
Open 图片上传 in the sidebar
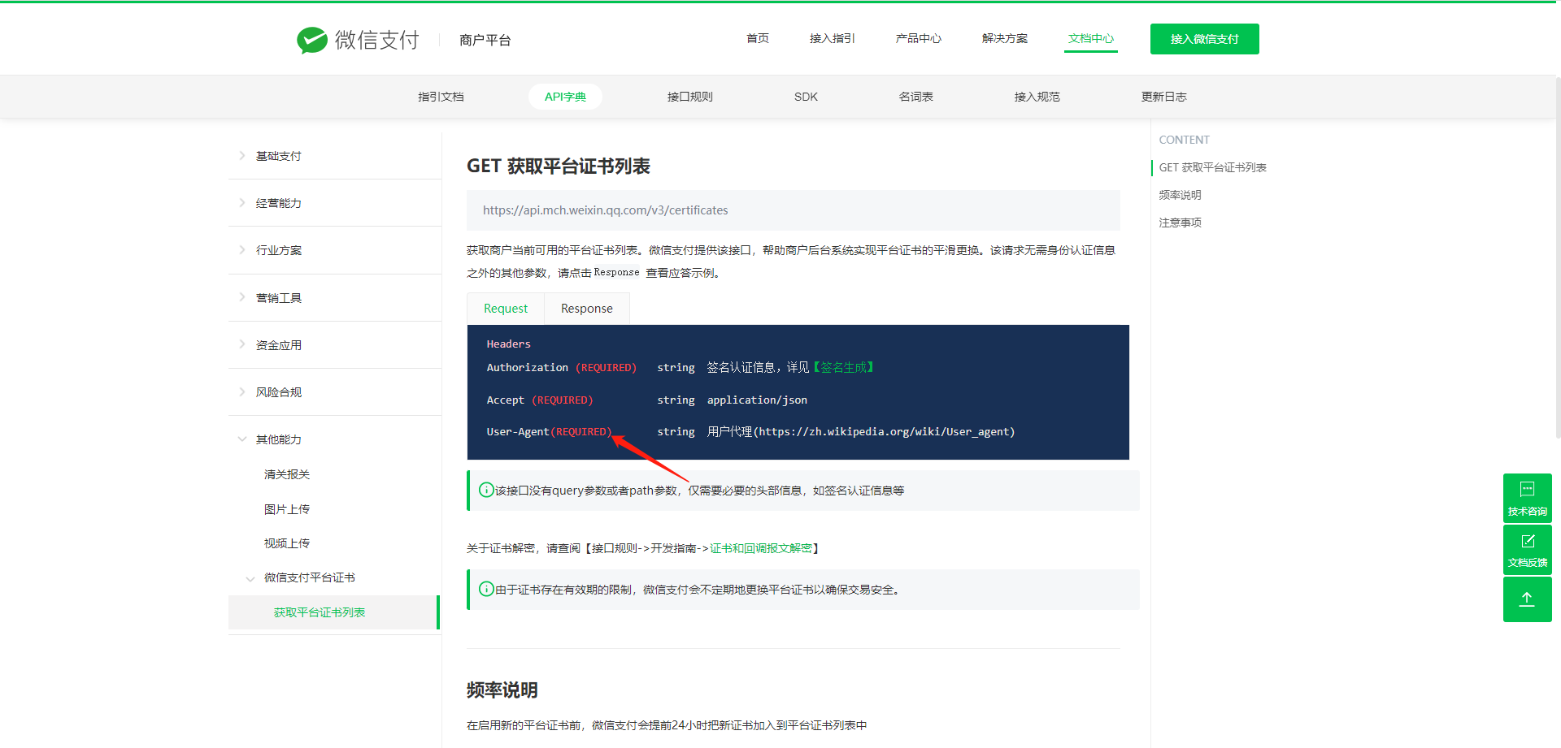tap(287, 509)
